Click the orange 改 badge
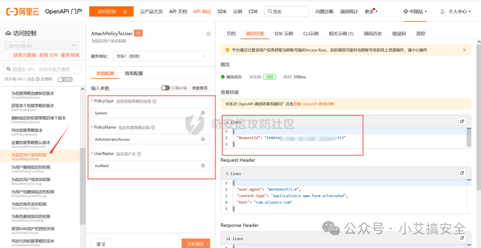 click(139, 33)
